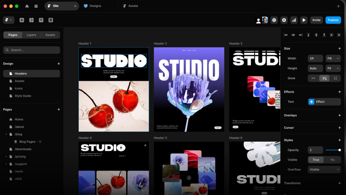Switch to the Layers tab
The image size is (346, 195).
click(31, 35)
